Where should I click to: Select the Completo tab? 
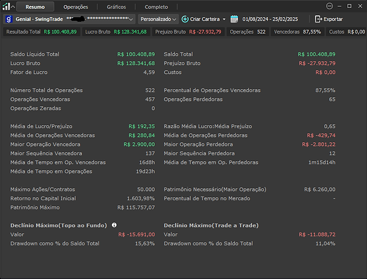(x=156, y=7)
